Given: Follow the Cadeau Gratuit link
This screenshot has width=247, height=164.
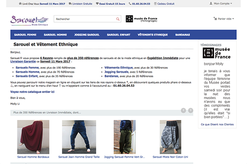Looking at the screenshot, I should coord(166,4).
